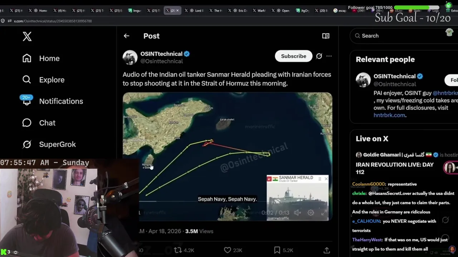
Task: Click the Sanmar Herald card grid handle
Action: (x=320, y=179)
